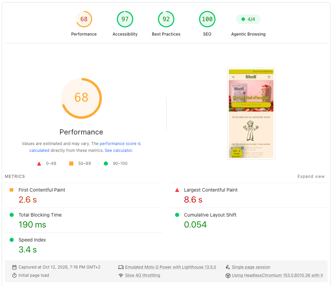The image size is (333, 286).
Task: Open Single page session details
Action: 251,267
